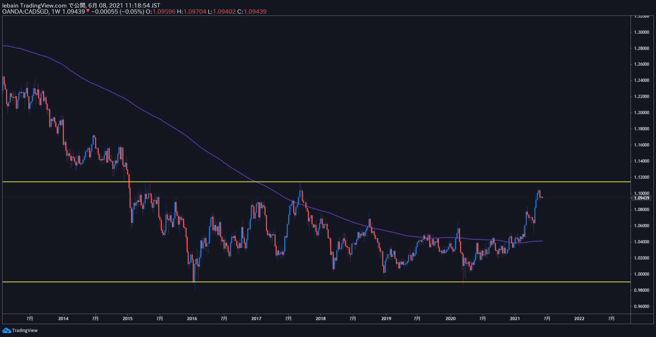Click the 1W timeframe label in header
The image size is (656, 337).
click(56, 11)
